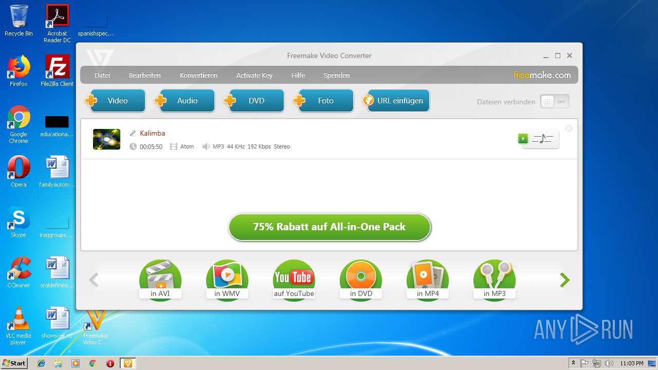Open CCleaner desktop icon

(19, 272)
